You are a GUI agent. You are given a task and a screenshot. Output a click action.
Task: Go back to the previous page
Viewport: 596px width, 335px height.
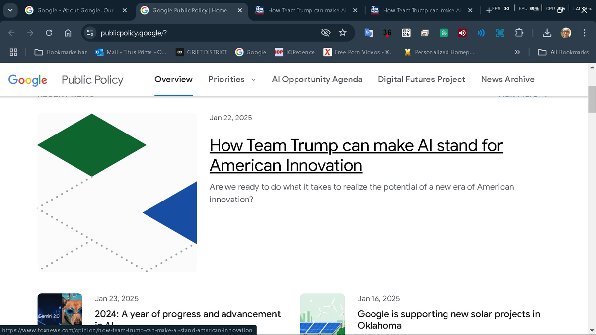point(11,33)
